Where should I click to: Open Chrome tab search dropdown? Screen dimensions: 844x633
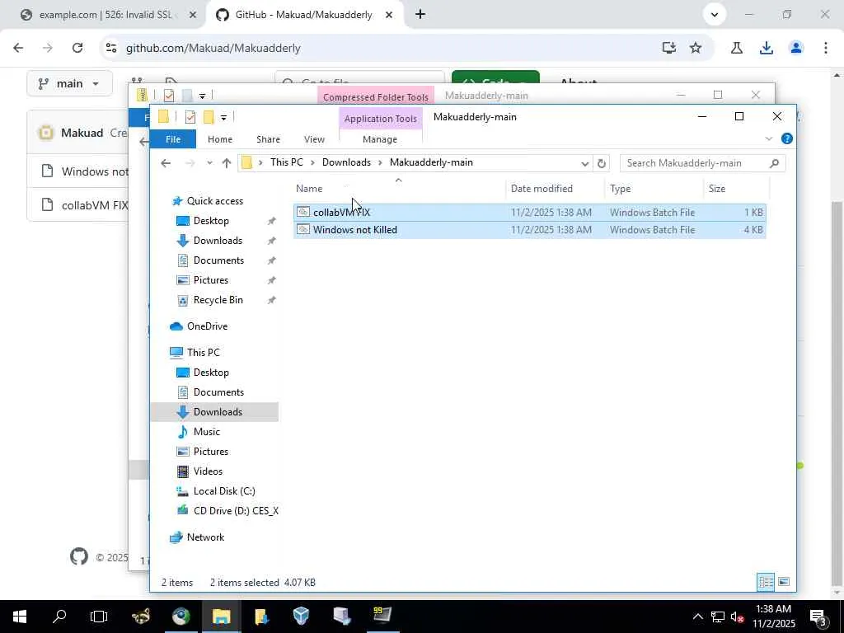(x=715, y=15)
